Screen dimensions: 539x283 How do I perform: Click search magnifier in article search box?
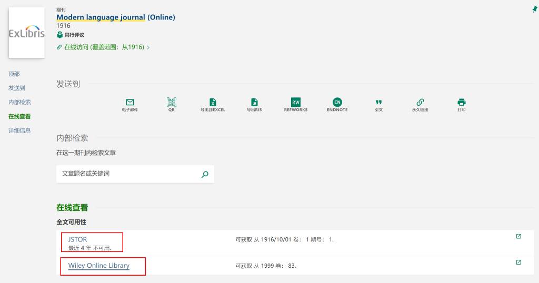point(205,174)
